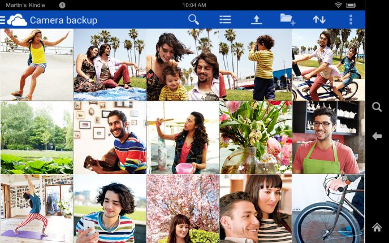Tap Martin's Kindle device name
The width and height of the screenshot is (389, 243).
[x=25, y=5]
